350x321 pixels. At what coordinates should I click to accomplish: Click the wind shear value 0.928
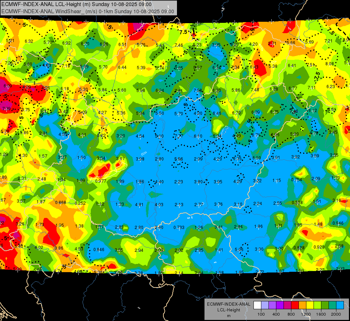point(319,247)
